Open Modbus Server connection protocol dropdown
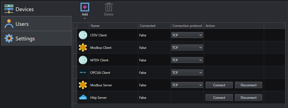 pyautogui.click(x=187, y=85)
